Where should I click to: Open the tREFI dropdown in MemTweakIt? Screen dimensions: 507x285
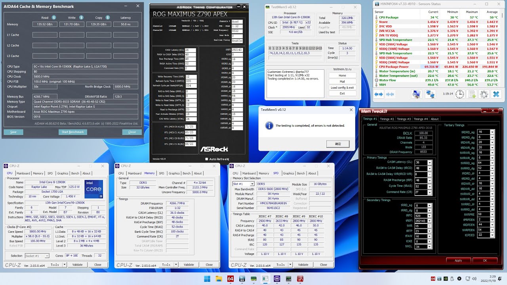pyautogui.click(x=429, y=221)
